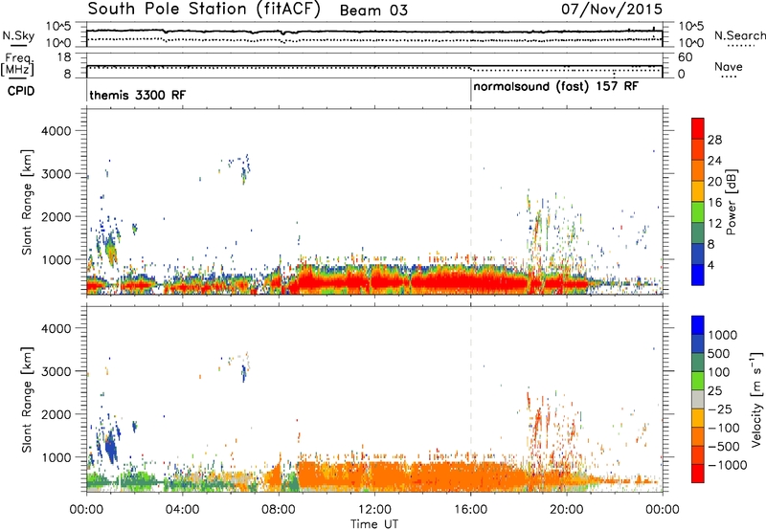Click the '4000' tick on the Power panel
The image size is (766, 530).
56,131
